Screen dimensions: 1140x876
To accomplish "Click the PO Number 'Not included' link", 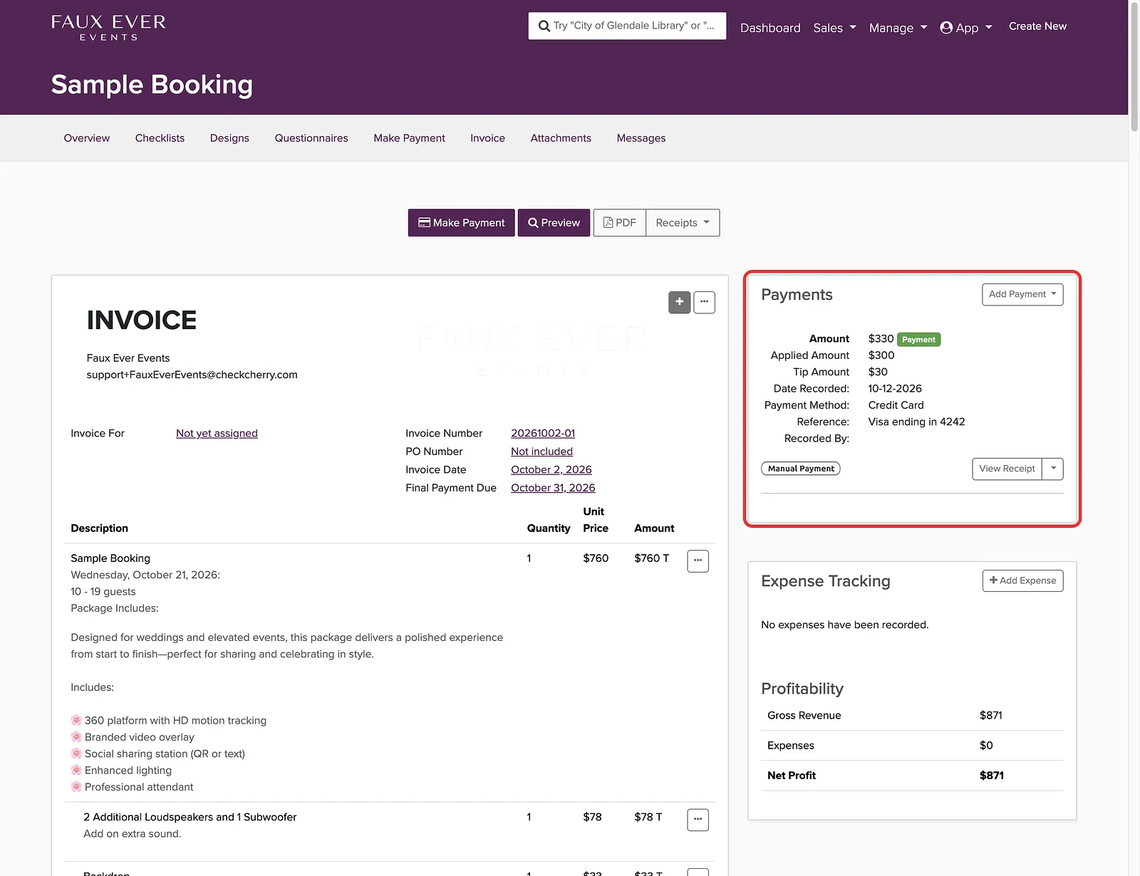I will point(541,452).
